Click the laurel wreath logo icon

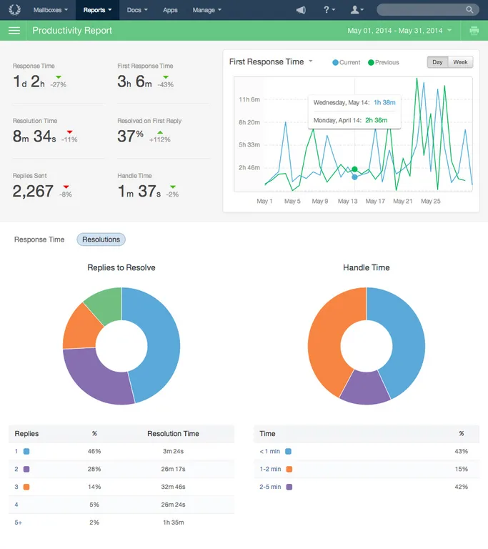tap(15, 10)
